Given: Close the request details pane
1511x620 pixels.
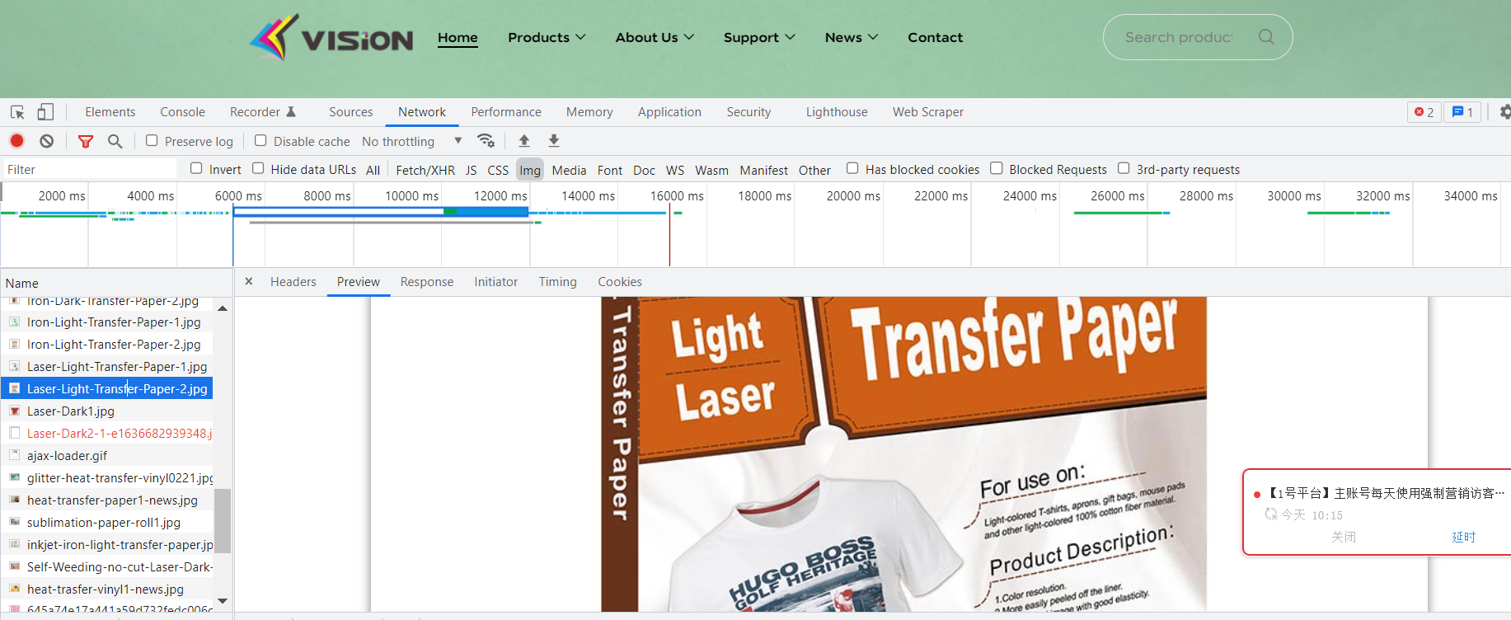Looking at the screenshot, I should pyautogui.click(x=249, y=281).
